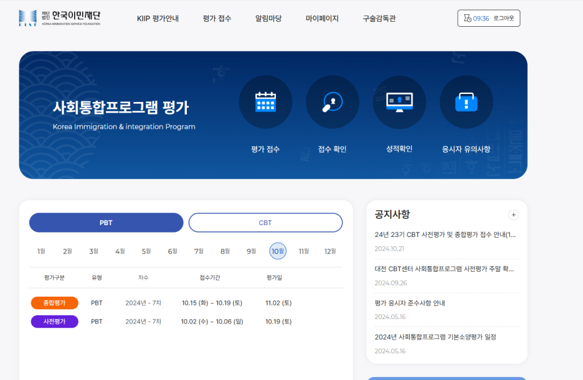The width and height of the screenshot is (583, 380).
Task: Click the 접수기간 column header
Action: [210, 277]
